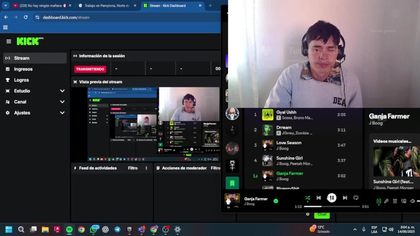
Task: Open Windows taskbar search
Action: pos(21,229)
